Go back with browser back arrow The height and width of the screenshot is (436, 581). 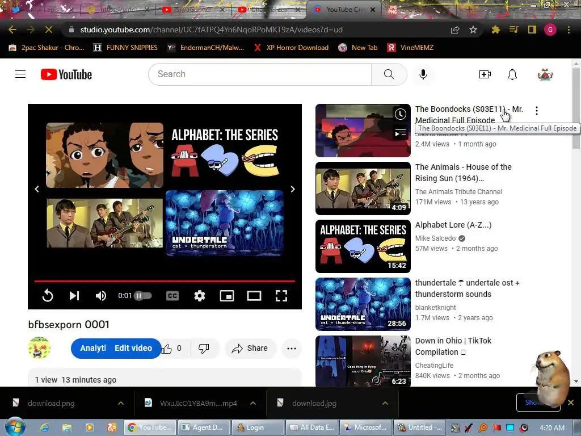(12, 30)
